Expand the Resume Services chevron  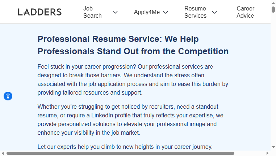pos(214,12)
